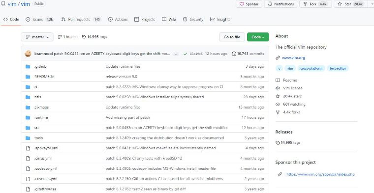Screen dimensions: 374x193
Task: Click the Sponsor heart button
Action: (249, 4)
